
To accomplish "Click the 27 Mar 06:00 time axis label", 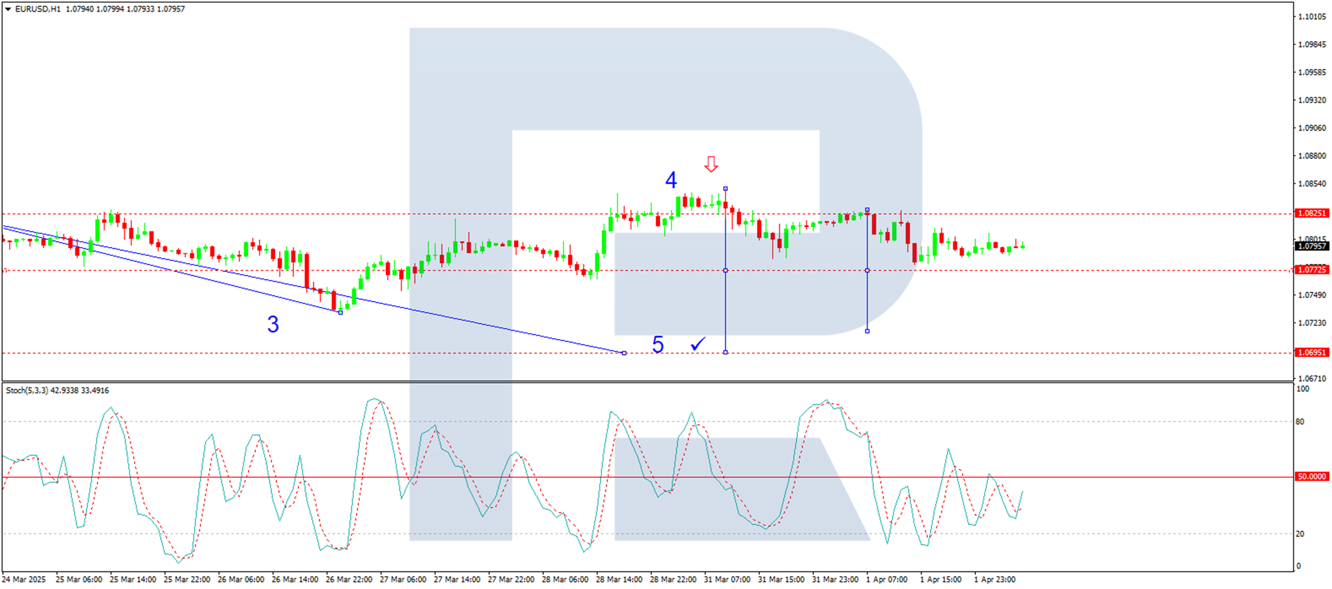I will [403, 579].
